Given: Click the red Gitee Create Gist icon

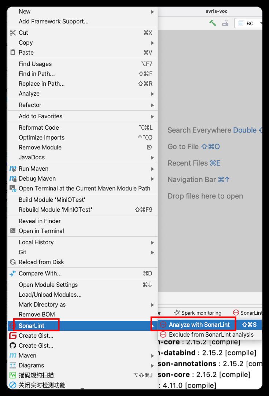Looking at the screenshot, I should click(x=13, y=336).
